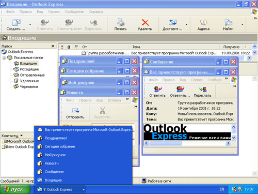Click the Работа в сети status icon
The height and width of the screenshot is (194, 258).
pyautogui.click(x=144, y=181)
